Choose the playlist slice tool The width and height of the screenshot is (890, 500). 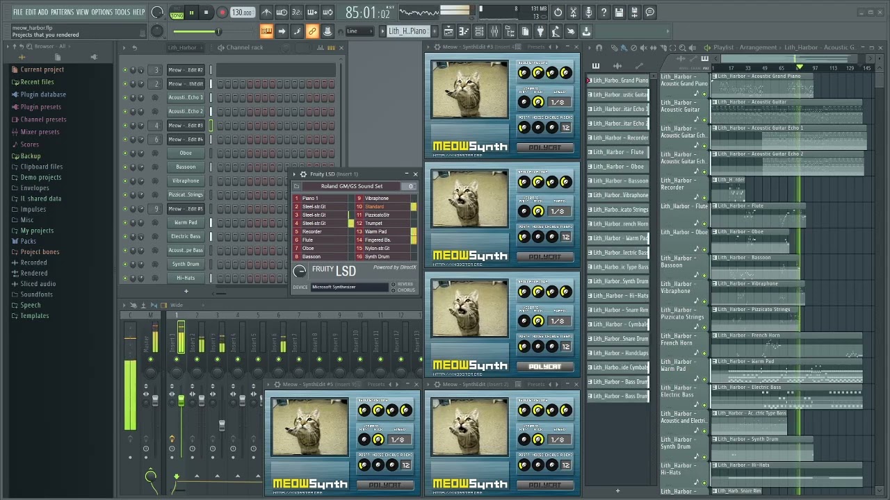tap(663, 48)
